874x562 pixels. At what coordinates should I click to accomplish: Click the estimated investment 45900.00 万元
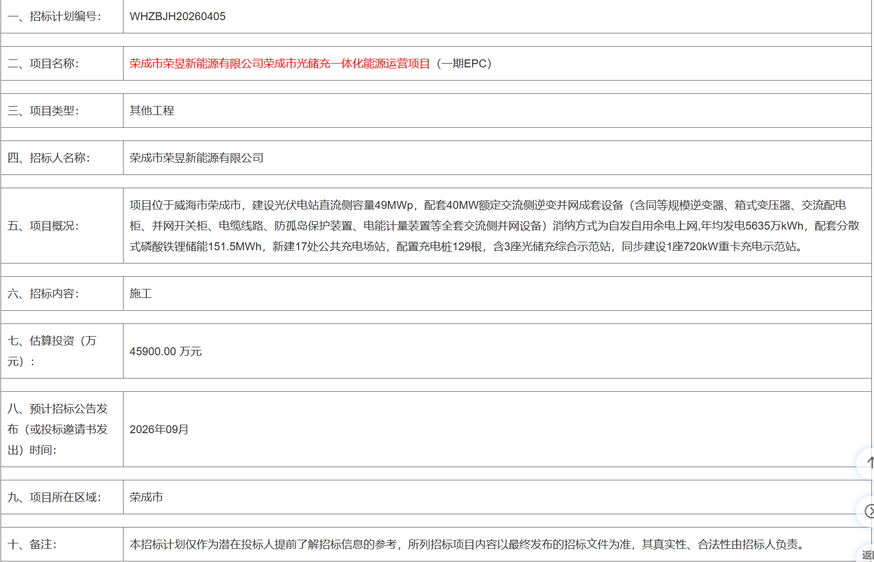(165, 352)
